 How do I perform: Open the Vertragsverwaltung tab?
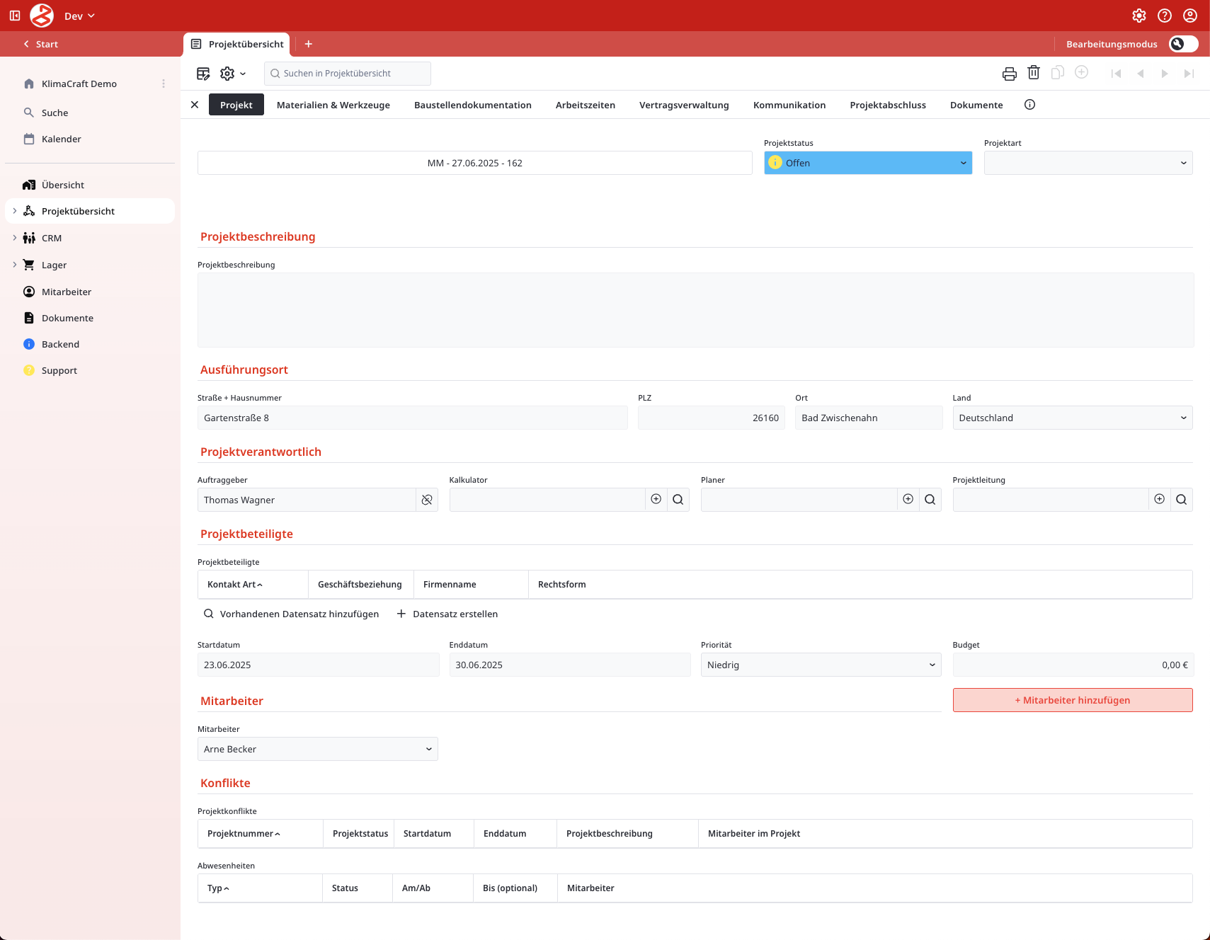[683, 105]
